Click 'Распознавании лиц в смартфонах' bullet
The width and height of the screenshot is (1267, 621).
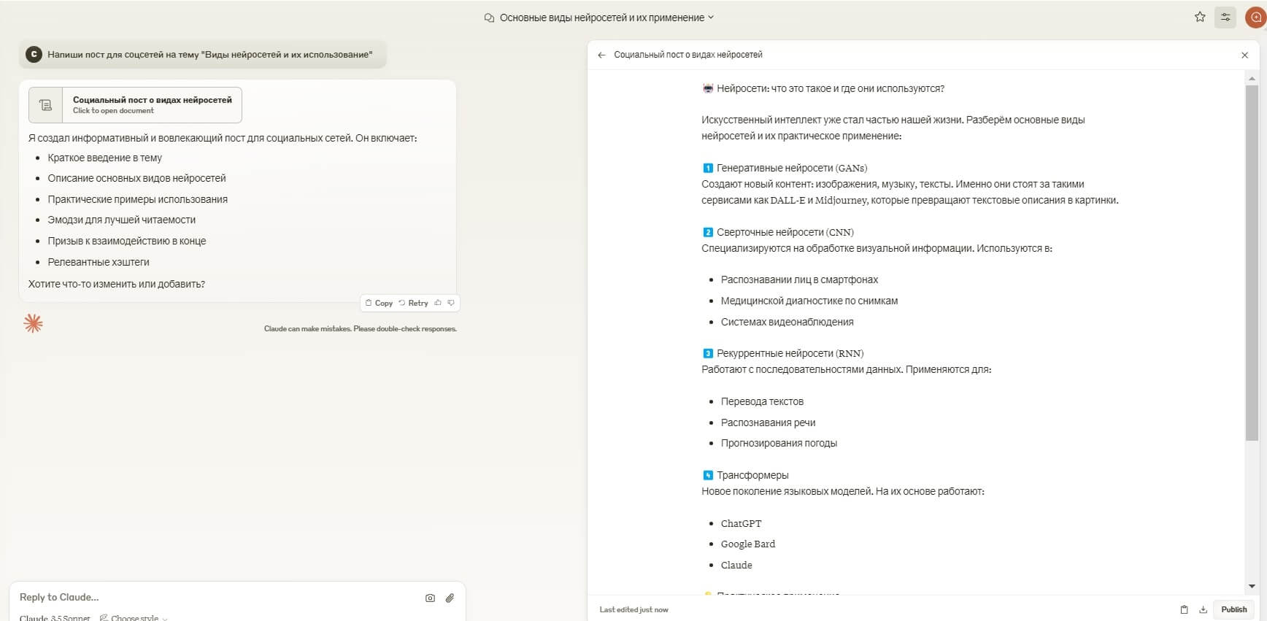[799, 279]
